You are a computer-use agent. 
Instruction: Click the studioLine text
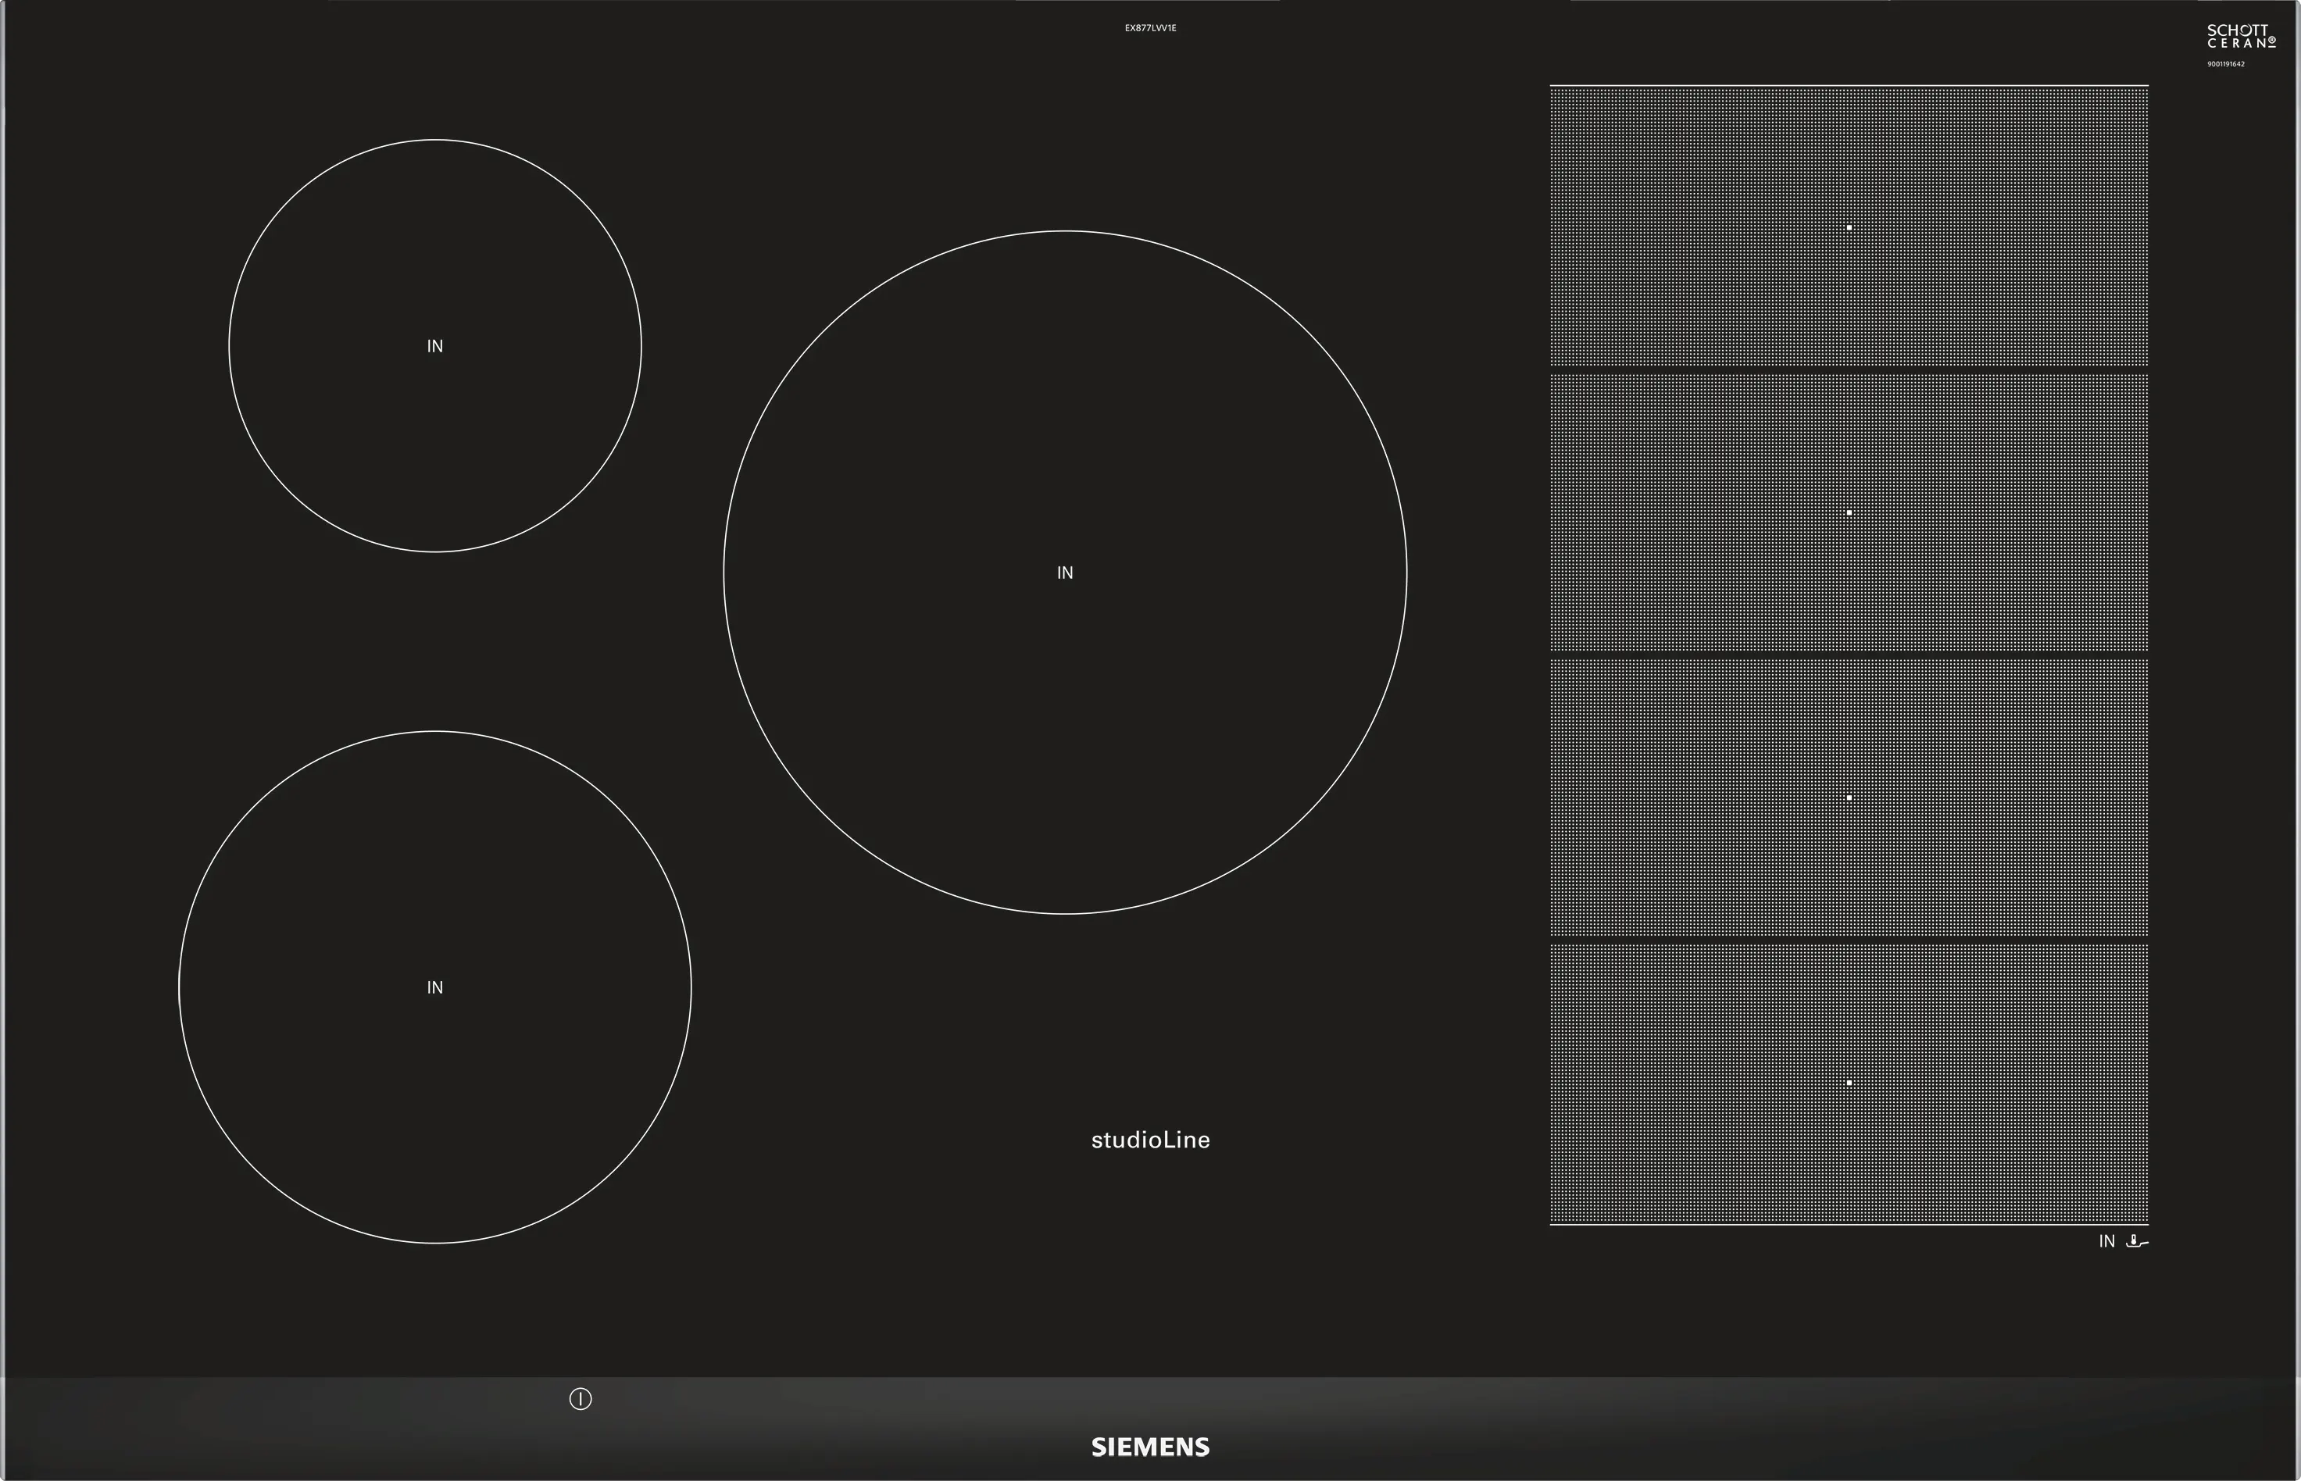[x=1150, y=1140]
